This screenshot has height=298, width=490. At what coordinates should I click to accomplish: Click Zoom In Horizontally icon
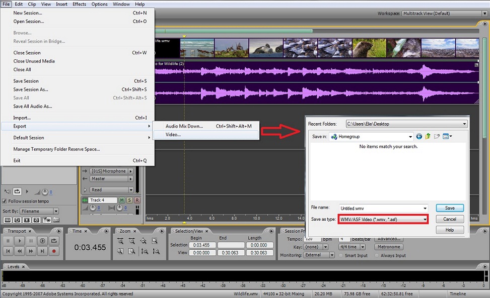click(x=120, y=241)
